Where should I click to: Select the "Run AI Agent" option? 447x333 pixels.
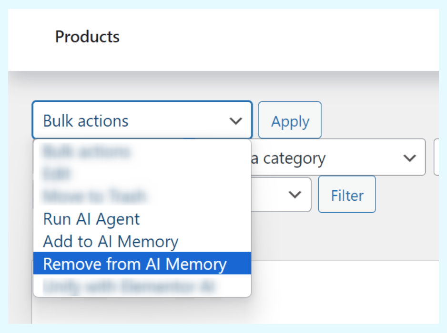(x=91, y=219)
